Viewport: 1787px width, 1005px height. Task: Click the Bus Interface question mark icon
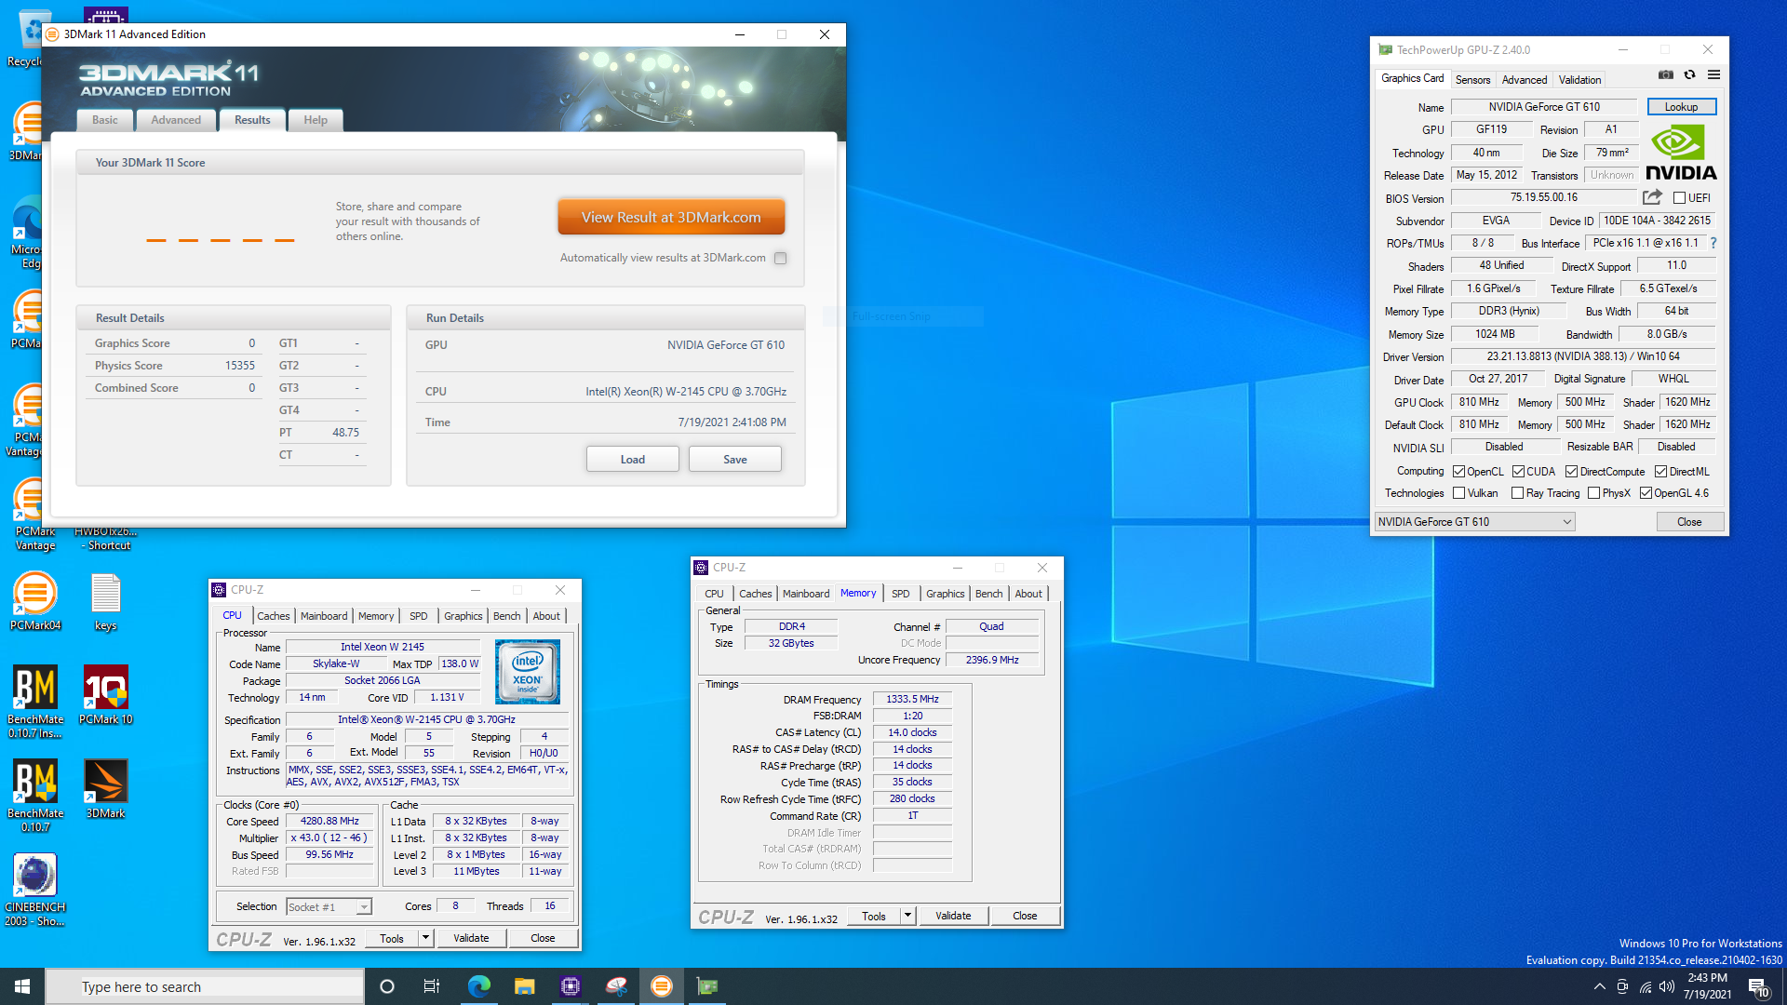1713,243
